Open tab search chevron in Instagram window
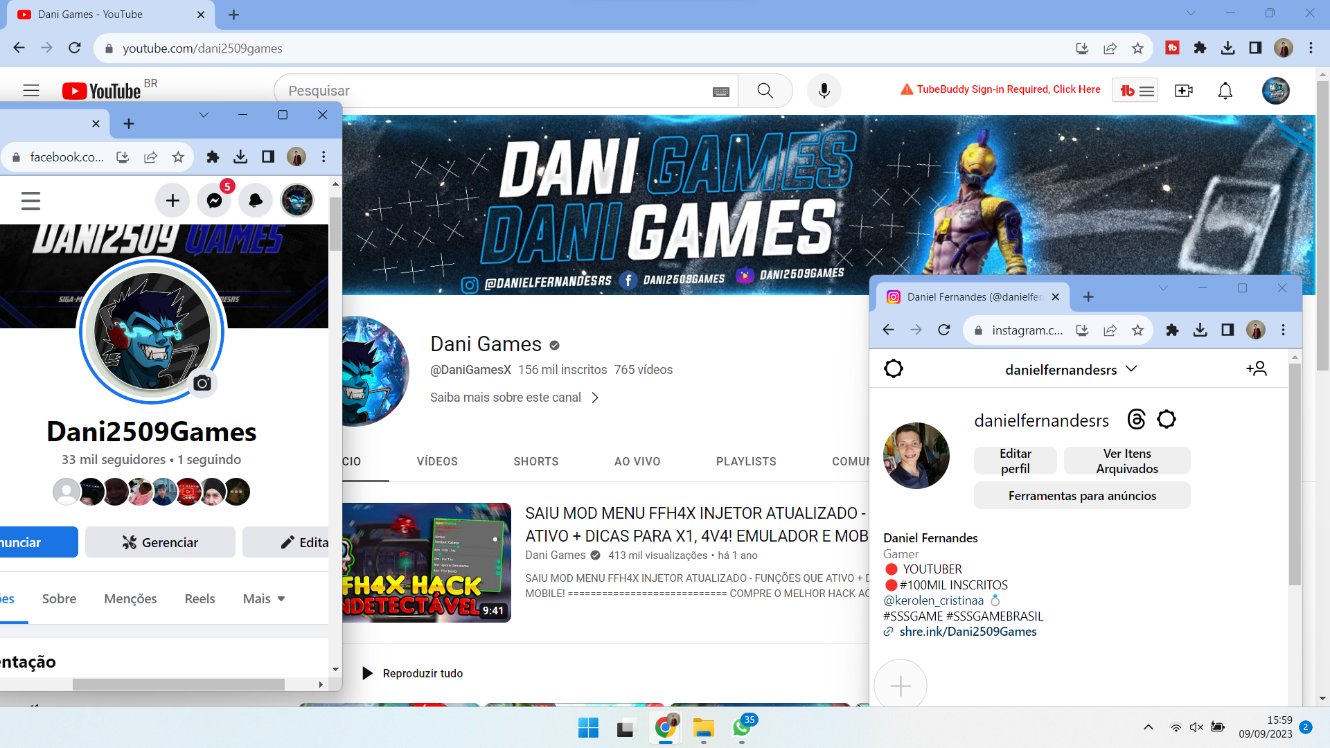 [x=1163, y=288]
